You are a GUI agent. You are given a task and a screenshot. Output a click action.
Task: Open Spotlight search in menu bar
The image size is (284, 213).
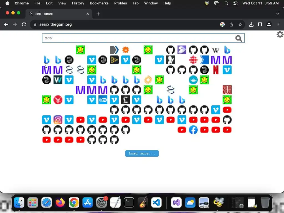click(x=226, y=3)
